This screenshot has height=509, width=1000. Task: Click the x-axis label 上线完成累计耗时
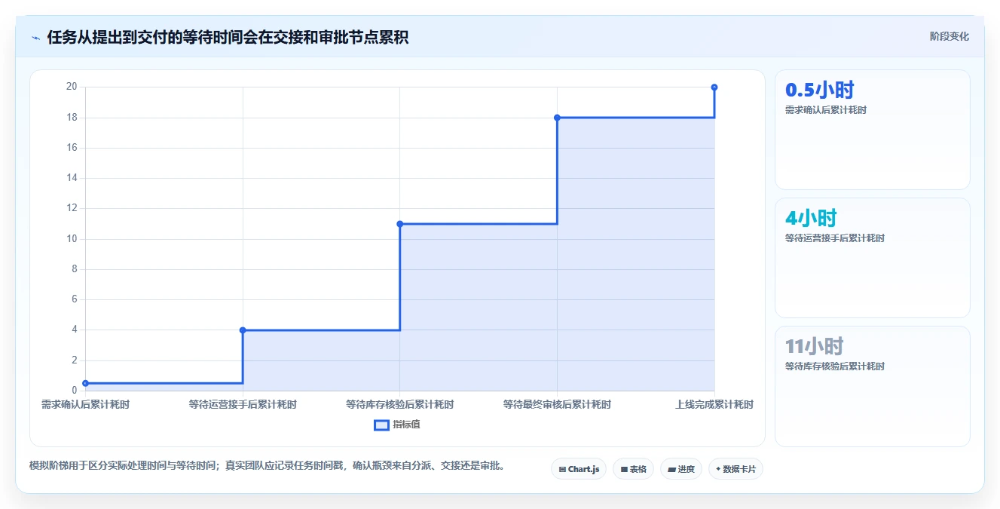coord(714,405)
